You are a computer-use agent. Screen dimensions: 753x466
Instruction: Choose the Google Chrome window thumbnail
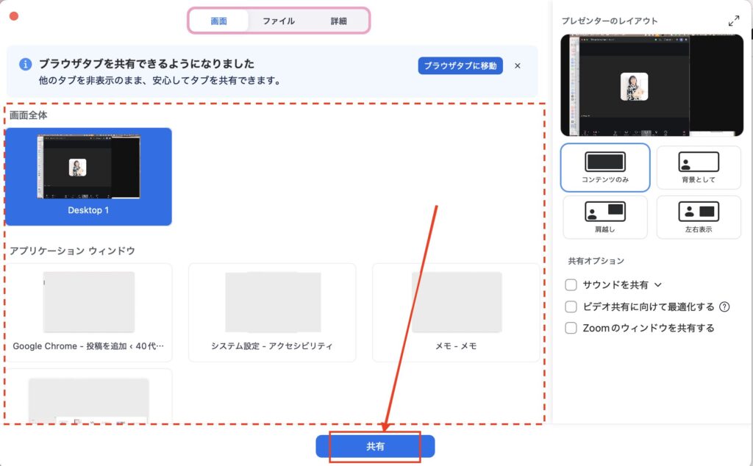click(88, 312)
